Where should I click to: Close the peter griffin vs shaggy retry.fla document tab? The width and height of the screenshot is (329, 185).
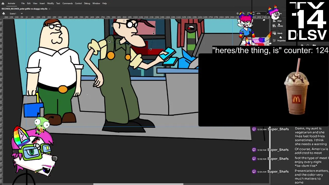coord(49,9)
